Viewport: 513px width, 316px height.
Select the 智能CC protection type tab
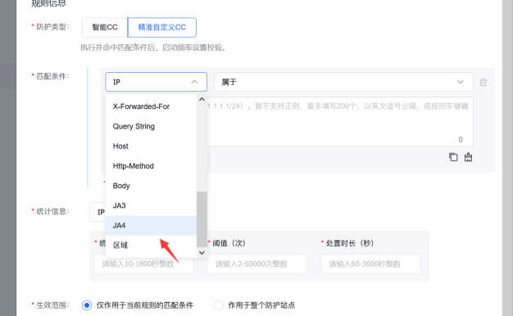105,28
